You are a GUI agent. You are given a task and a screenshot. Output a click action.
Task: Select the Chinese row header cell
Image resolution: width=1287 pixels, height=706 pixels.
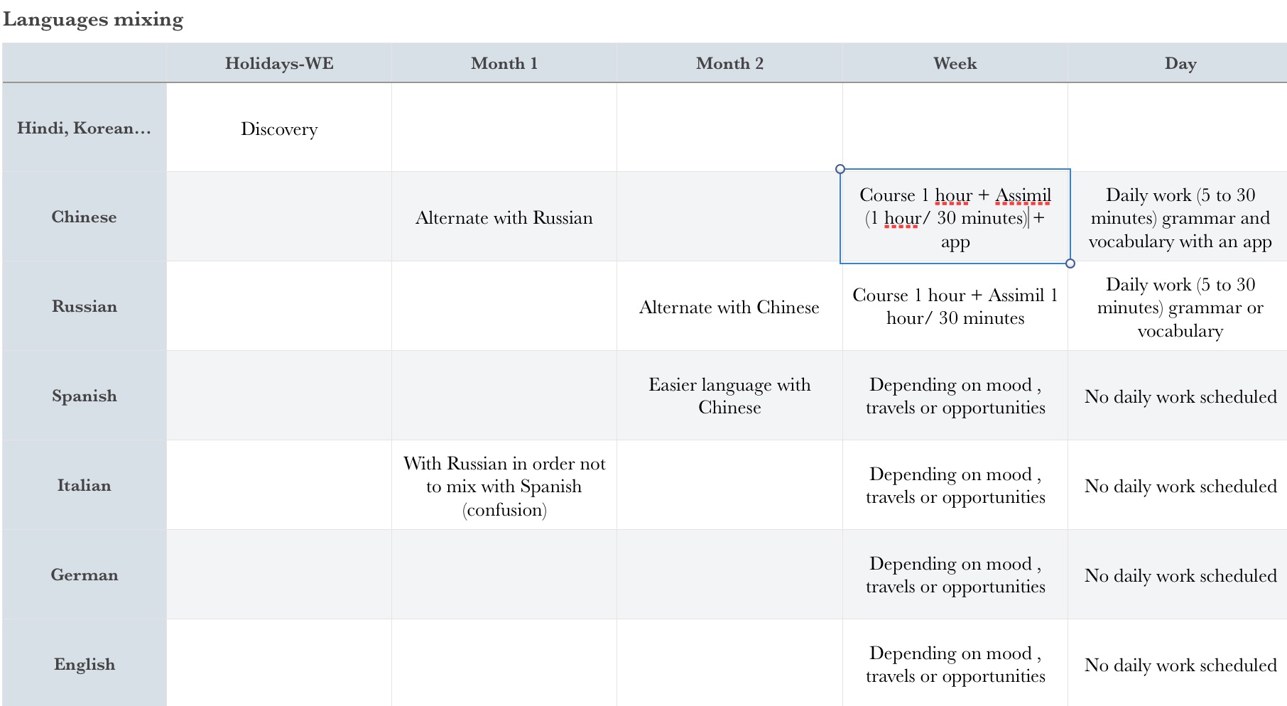point(85,217)
